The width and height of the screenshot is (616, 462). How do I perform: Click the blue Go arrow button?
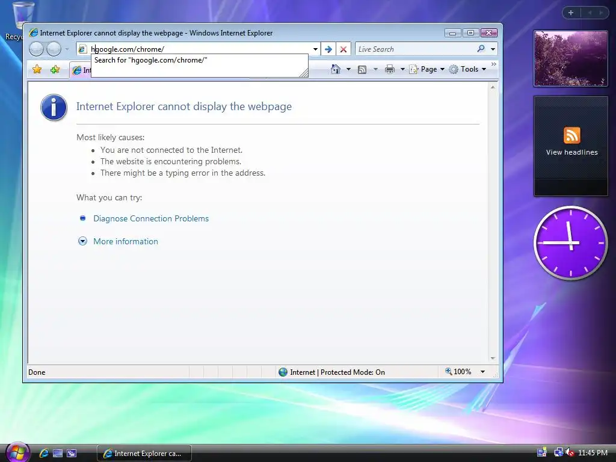tap(328, 49)
